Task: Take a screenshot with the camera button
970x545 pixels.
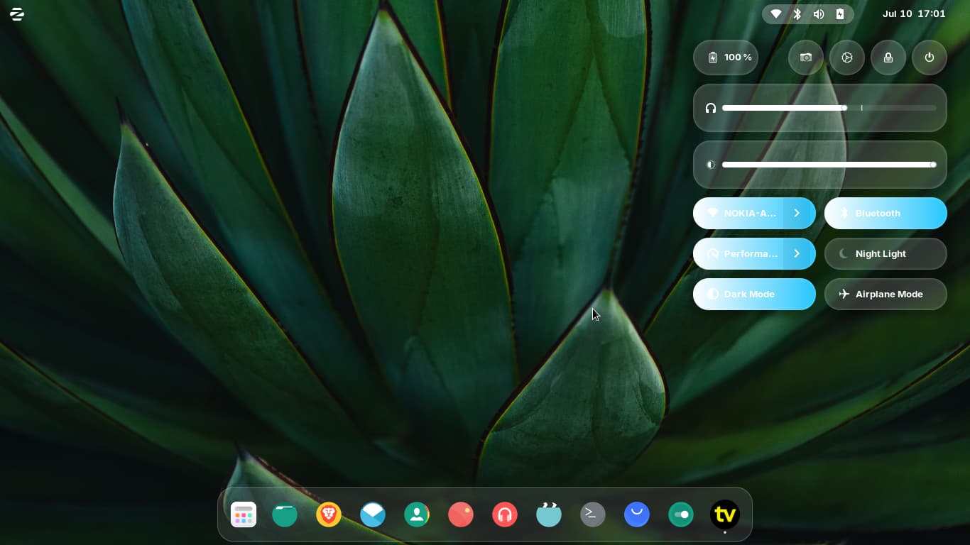Action: [x=806, y=57]
